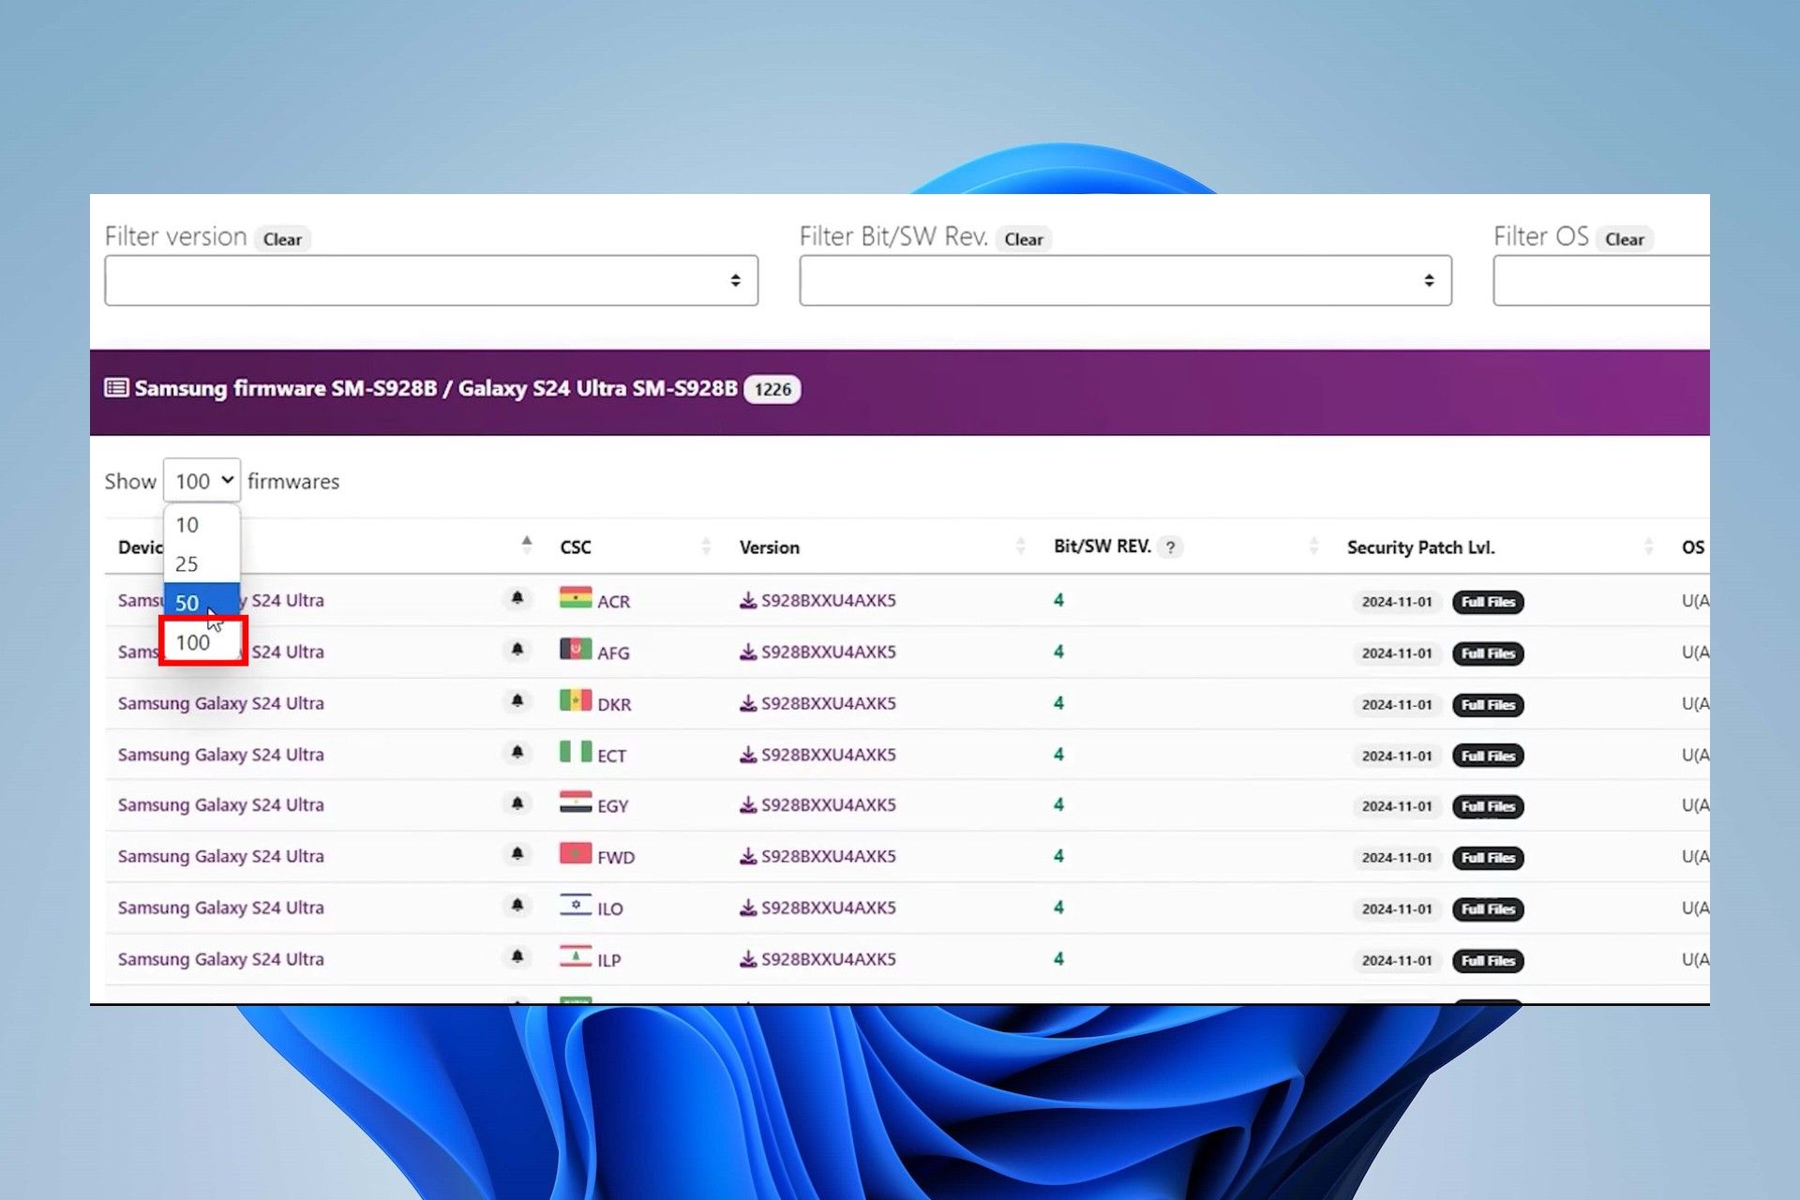Click the bell icon in the ILP row

[x=517, y=956]
